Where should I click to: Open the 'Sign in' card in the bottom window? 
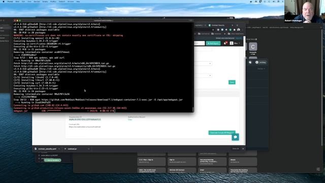pos(182,161)
